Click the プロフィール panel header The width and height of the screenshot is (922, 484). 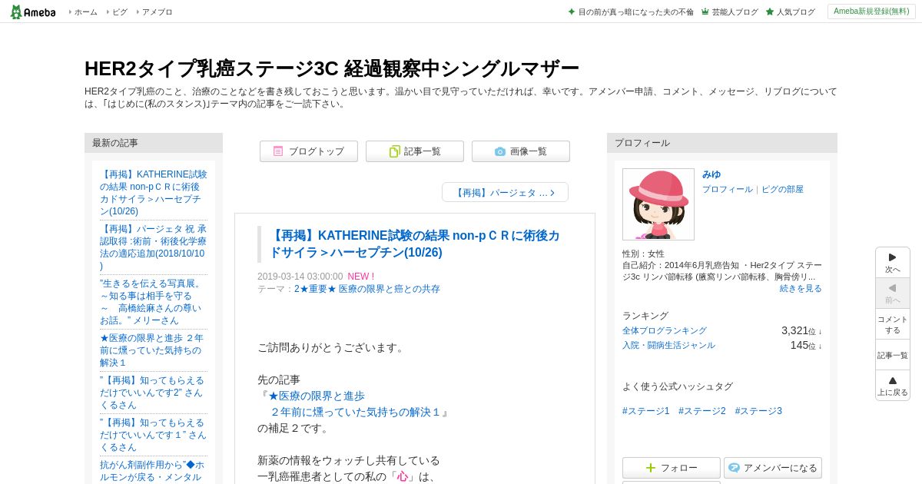pyautogui.click(x=722, y=143)
